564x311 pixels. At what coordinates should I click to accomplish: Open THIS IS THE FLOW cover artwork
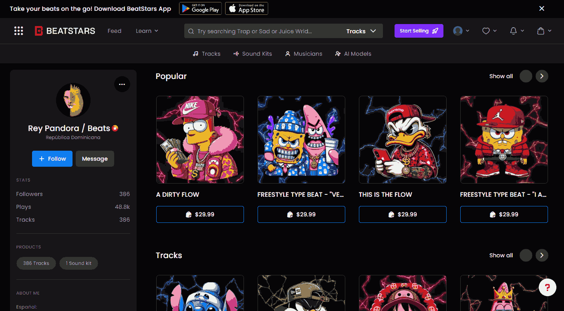(x=403, y=139)
